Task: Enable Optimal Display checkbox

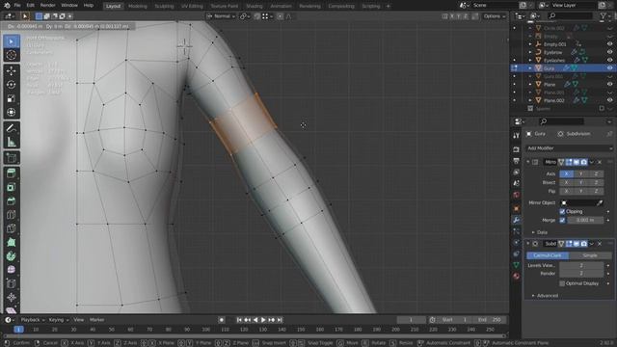Action: 562,283
